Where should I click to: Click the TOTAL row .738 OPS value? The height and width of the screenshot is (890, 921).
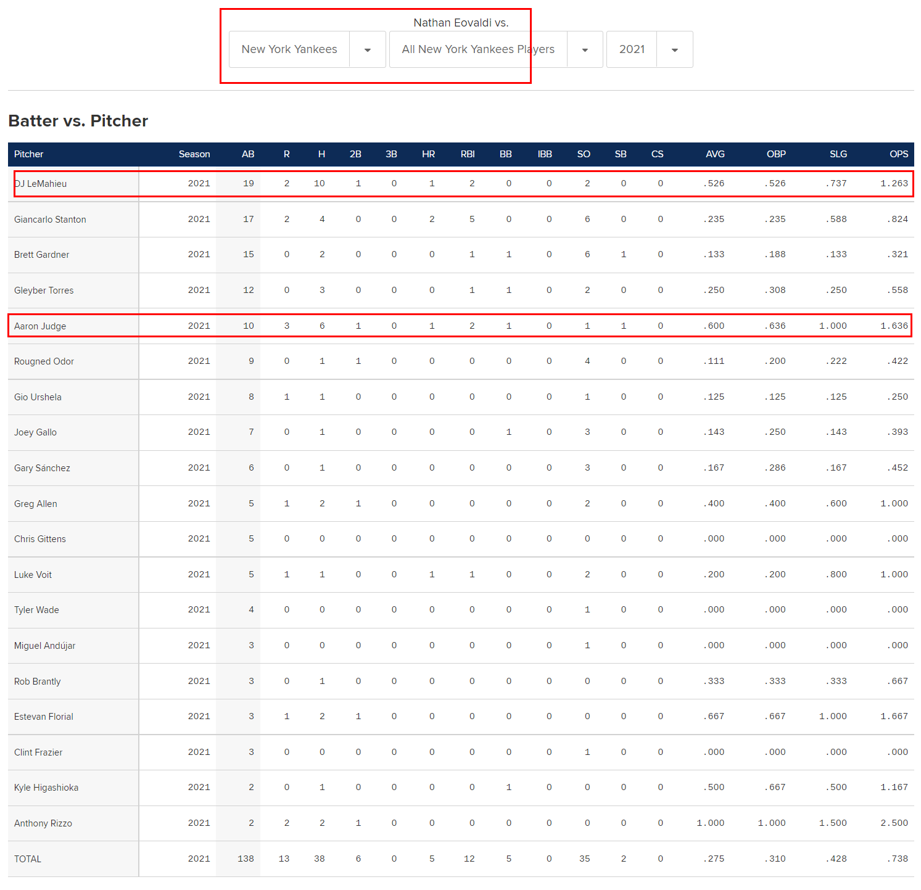tap(897, 859)
